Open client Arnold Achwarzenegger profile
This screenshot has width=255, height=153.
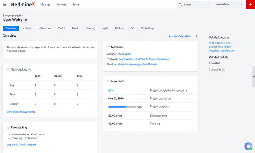127,64
